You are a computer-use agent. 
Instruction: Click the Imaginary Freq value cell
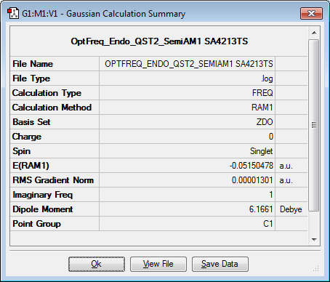pos(187,195)
